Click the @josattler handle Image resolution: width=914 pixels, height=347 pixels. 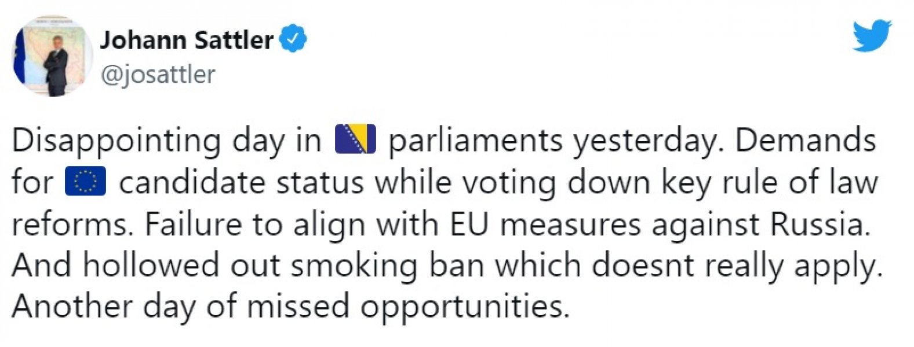point(158,75)
